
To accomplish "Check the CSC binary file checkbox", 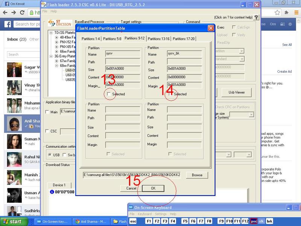I will pos(47,131).
